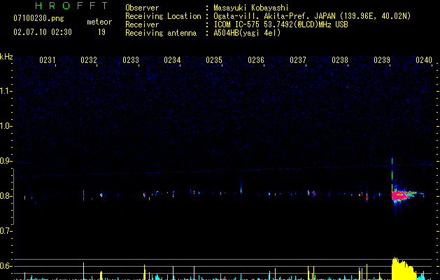The width and height of the screenshot is (440, 280).
Task: Click the Ogata-vill. Akita-Pref. JAPAN location text
Action: click(x=312, y=16)
